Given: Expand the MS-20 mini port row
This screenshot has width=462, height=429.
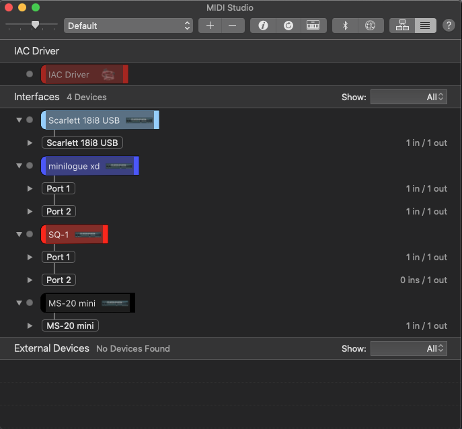Looking at the screenshot, I should pos(30,326).
